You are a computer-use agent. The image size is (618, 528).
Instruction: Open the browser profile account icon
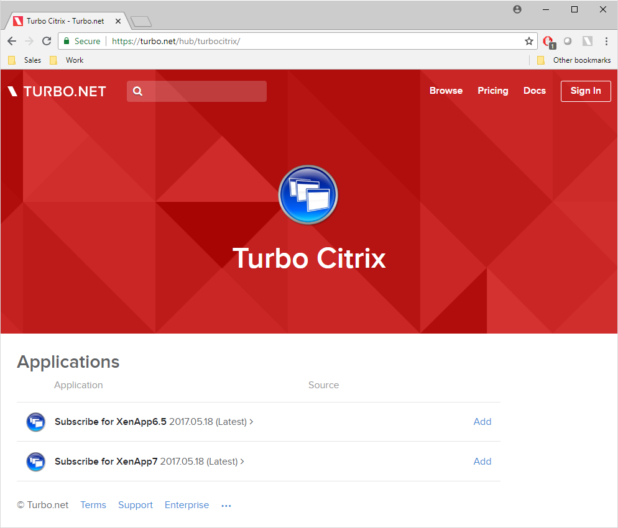(x=517, y=9)
